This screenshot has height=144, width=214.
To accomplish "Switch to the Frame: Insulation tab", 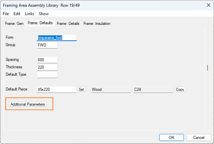I will (x=97, y=24).
